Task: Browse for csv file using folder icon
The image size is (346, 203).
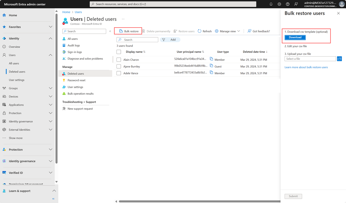Action: coord(339,59)
